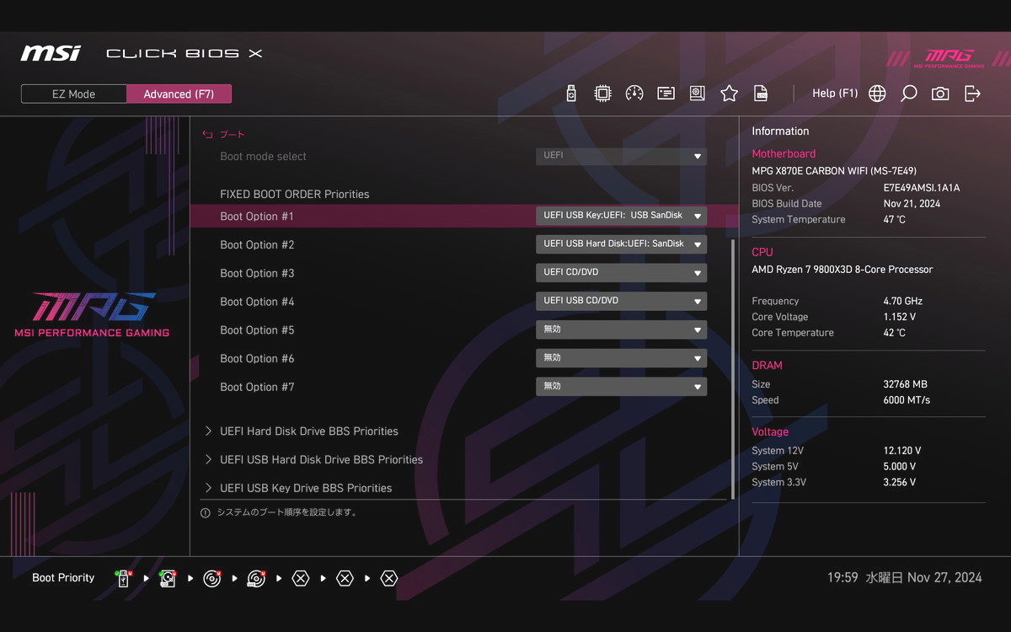Click the LOG file icon

click(761, 94)
